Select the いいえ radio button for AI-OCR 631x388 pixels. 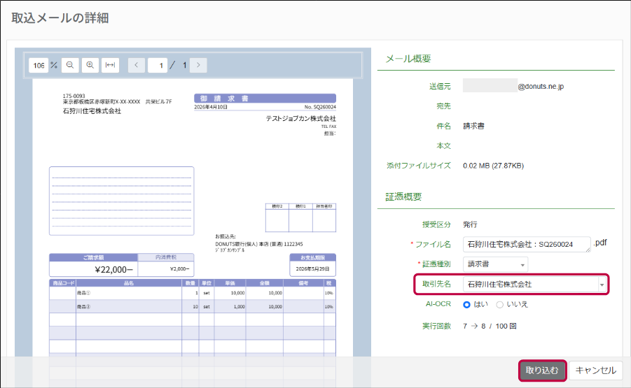pos(499,304)
